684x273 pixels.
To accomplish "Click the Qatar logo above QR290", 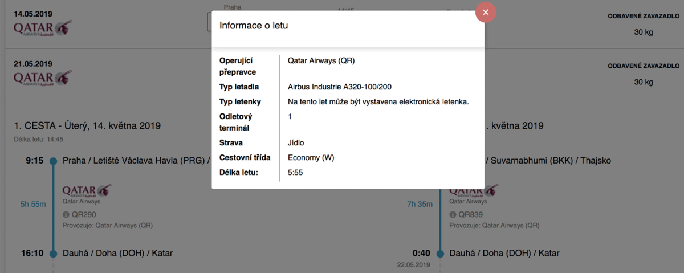I will (87, 190).
